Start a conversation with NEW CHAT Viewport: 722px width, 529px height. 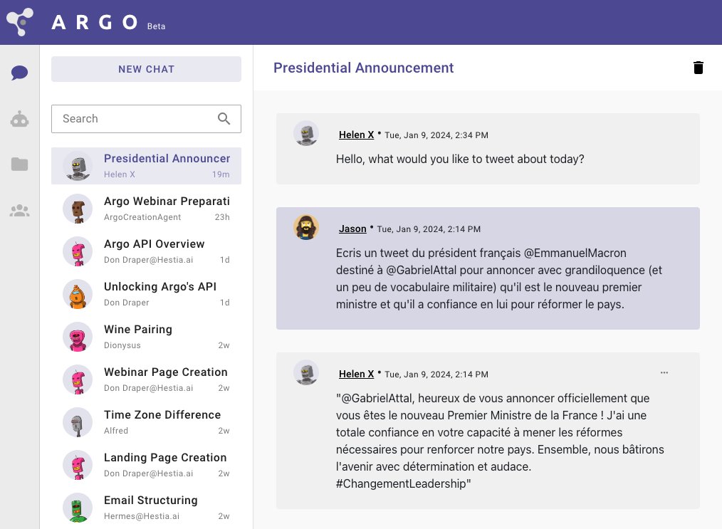coord(146,69)
